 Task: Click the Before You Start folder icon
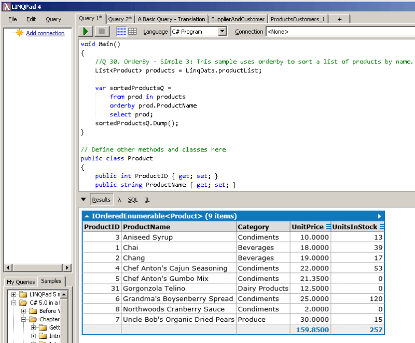click(33, 311)
